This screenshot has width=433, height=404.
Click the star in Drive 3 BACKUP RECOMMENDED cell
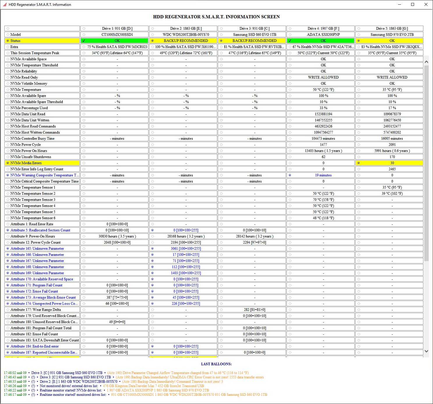221,41
